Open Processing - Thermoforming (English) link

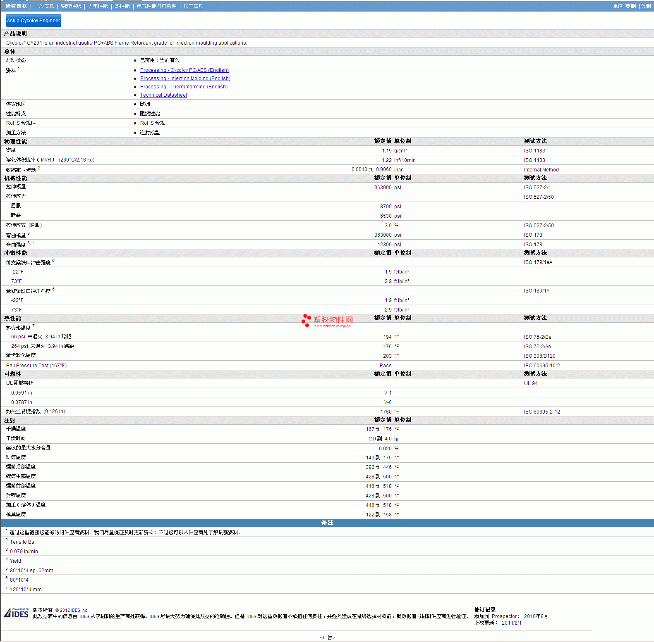(184, 87)
